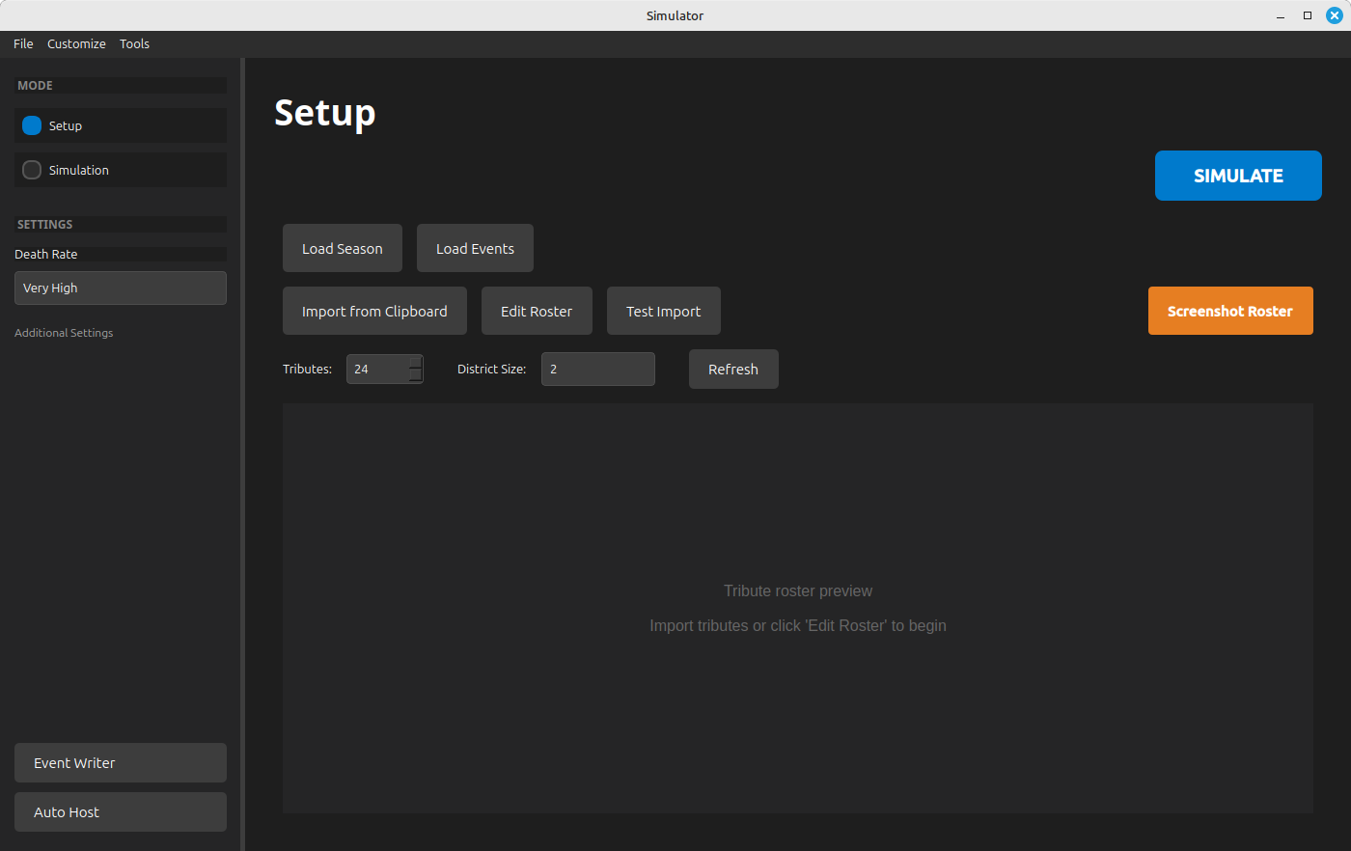Click the 'SETTINGS' section header
This screenshot has height=851, width=1351.
44,225
